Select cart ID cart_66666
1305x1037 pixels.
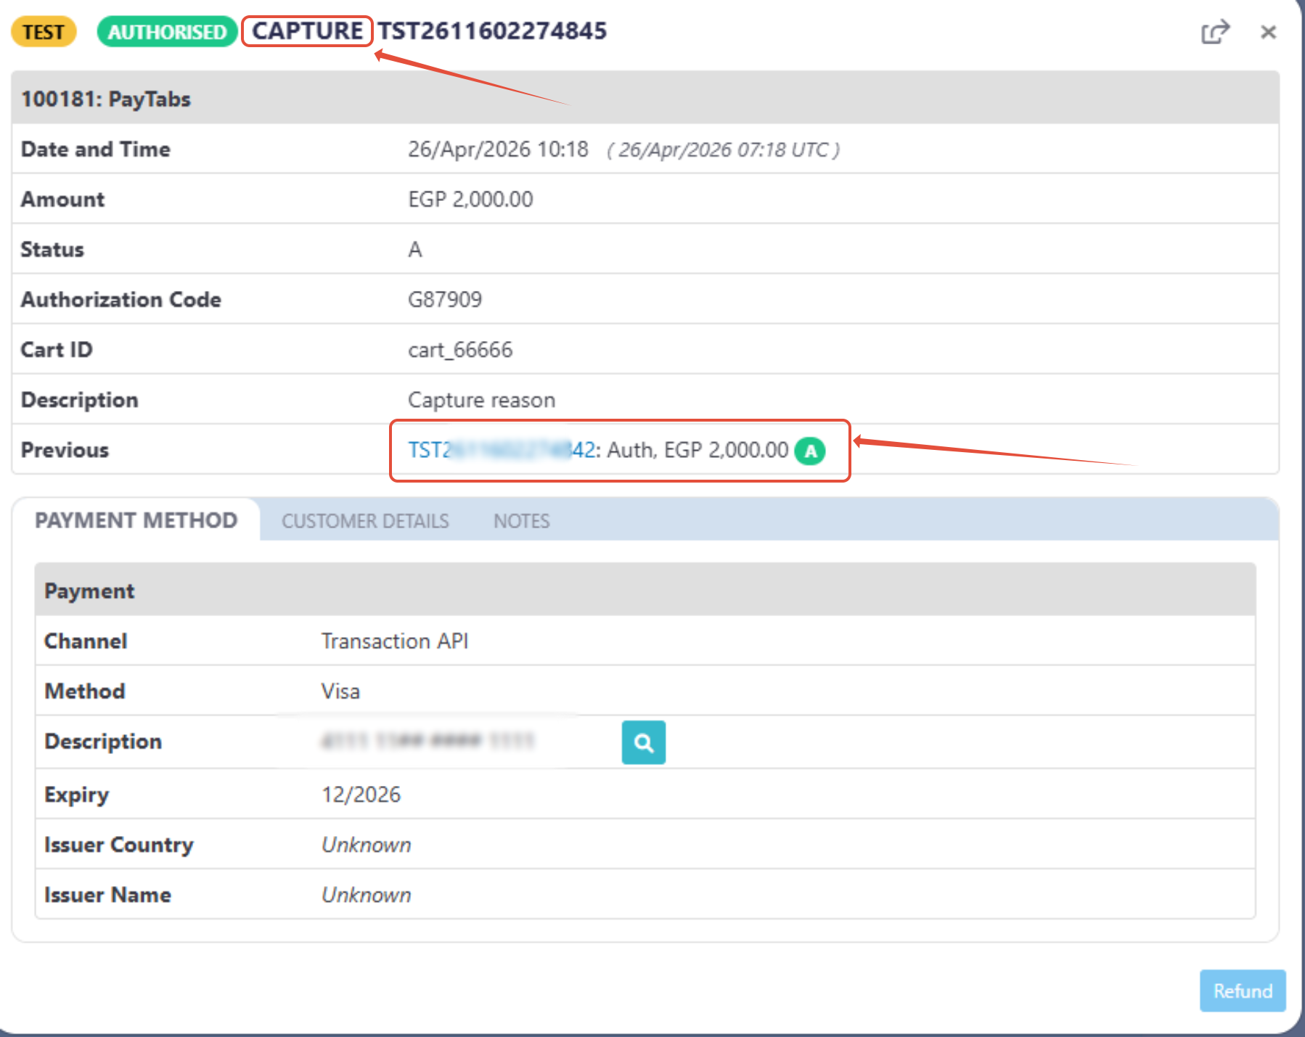(460, 350)
